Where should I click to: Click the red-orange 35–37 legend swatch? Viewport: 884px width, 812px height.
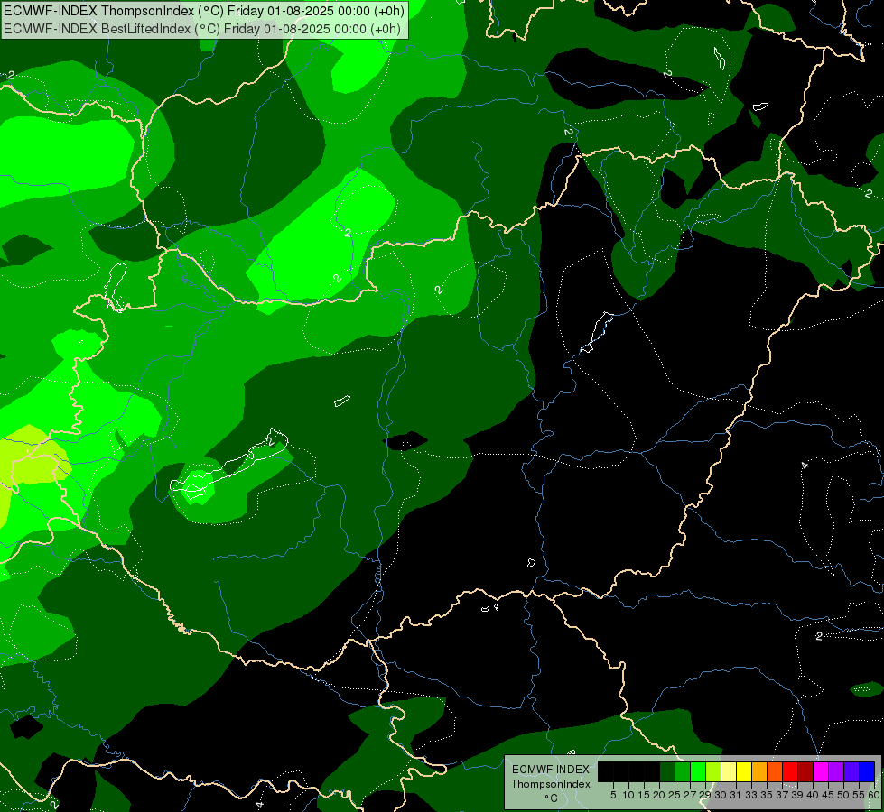pyautogui.click(x=775, y=771)
